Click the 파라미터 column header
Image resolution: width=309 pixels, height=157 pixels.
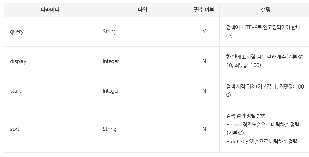[x=50, y=10]
